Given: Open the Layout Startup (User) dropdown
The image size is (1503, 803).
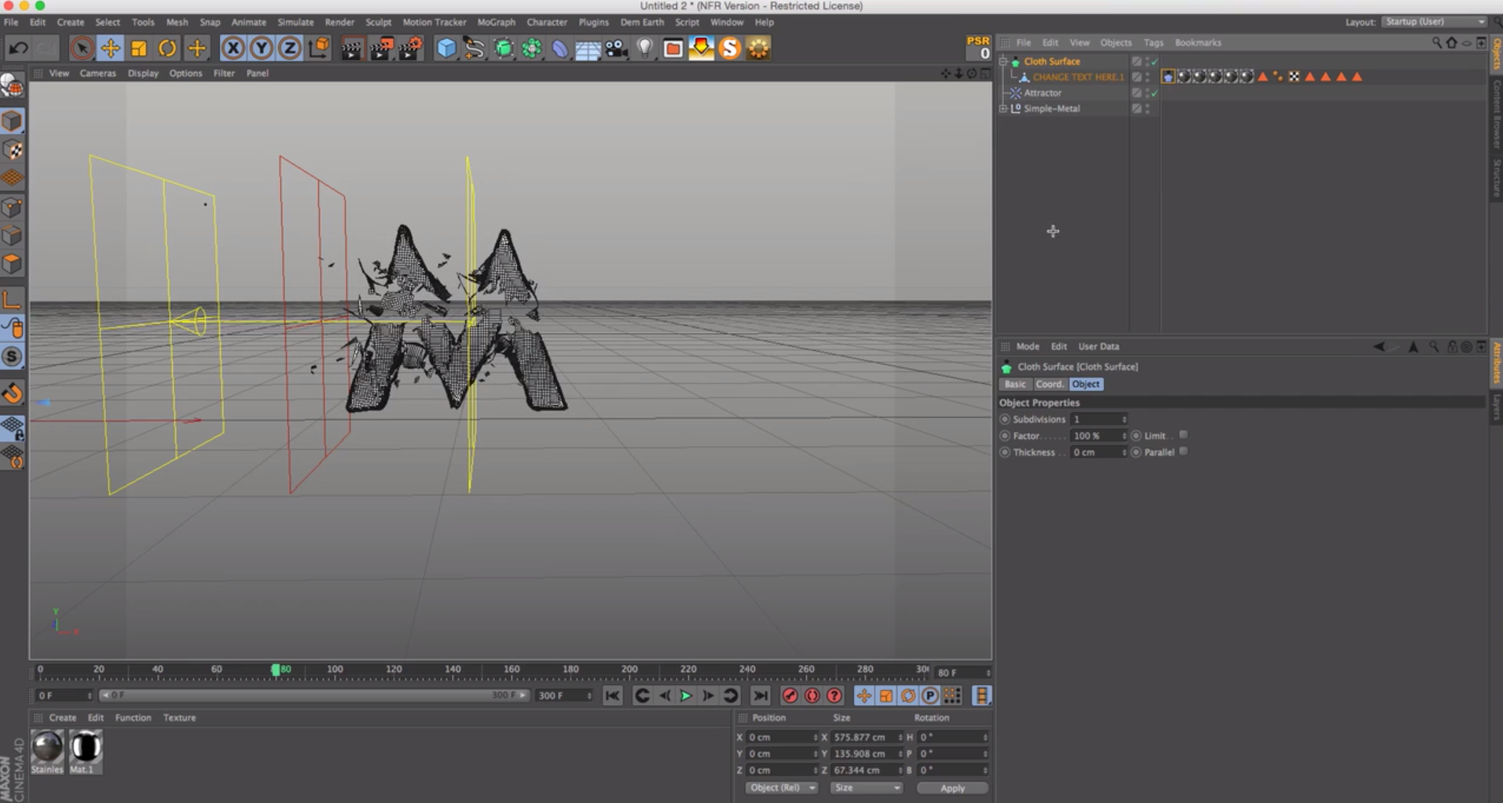Looking at the screenshot, I should coord(1435,22).
